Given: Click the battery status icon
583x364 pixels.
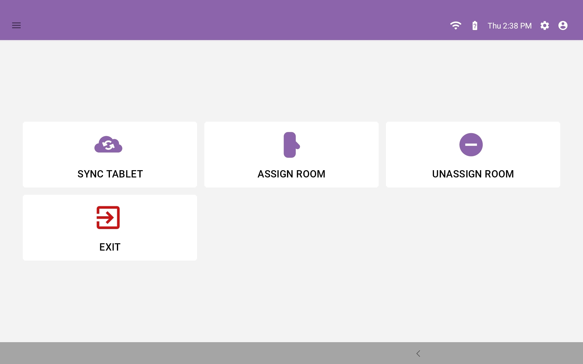Looking at the screenshot, I should coord(475,25).
